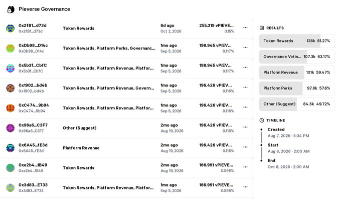Click the purple avatar for 0x96a6...C3F7
The height and width of the screenshot is (199, 341).
pyautogui.click(x=10, y=128)
